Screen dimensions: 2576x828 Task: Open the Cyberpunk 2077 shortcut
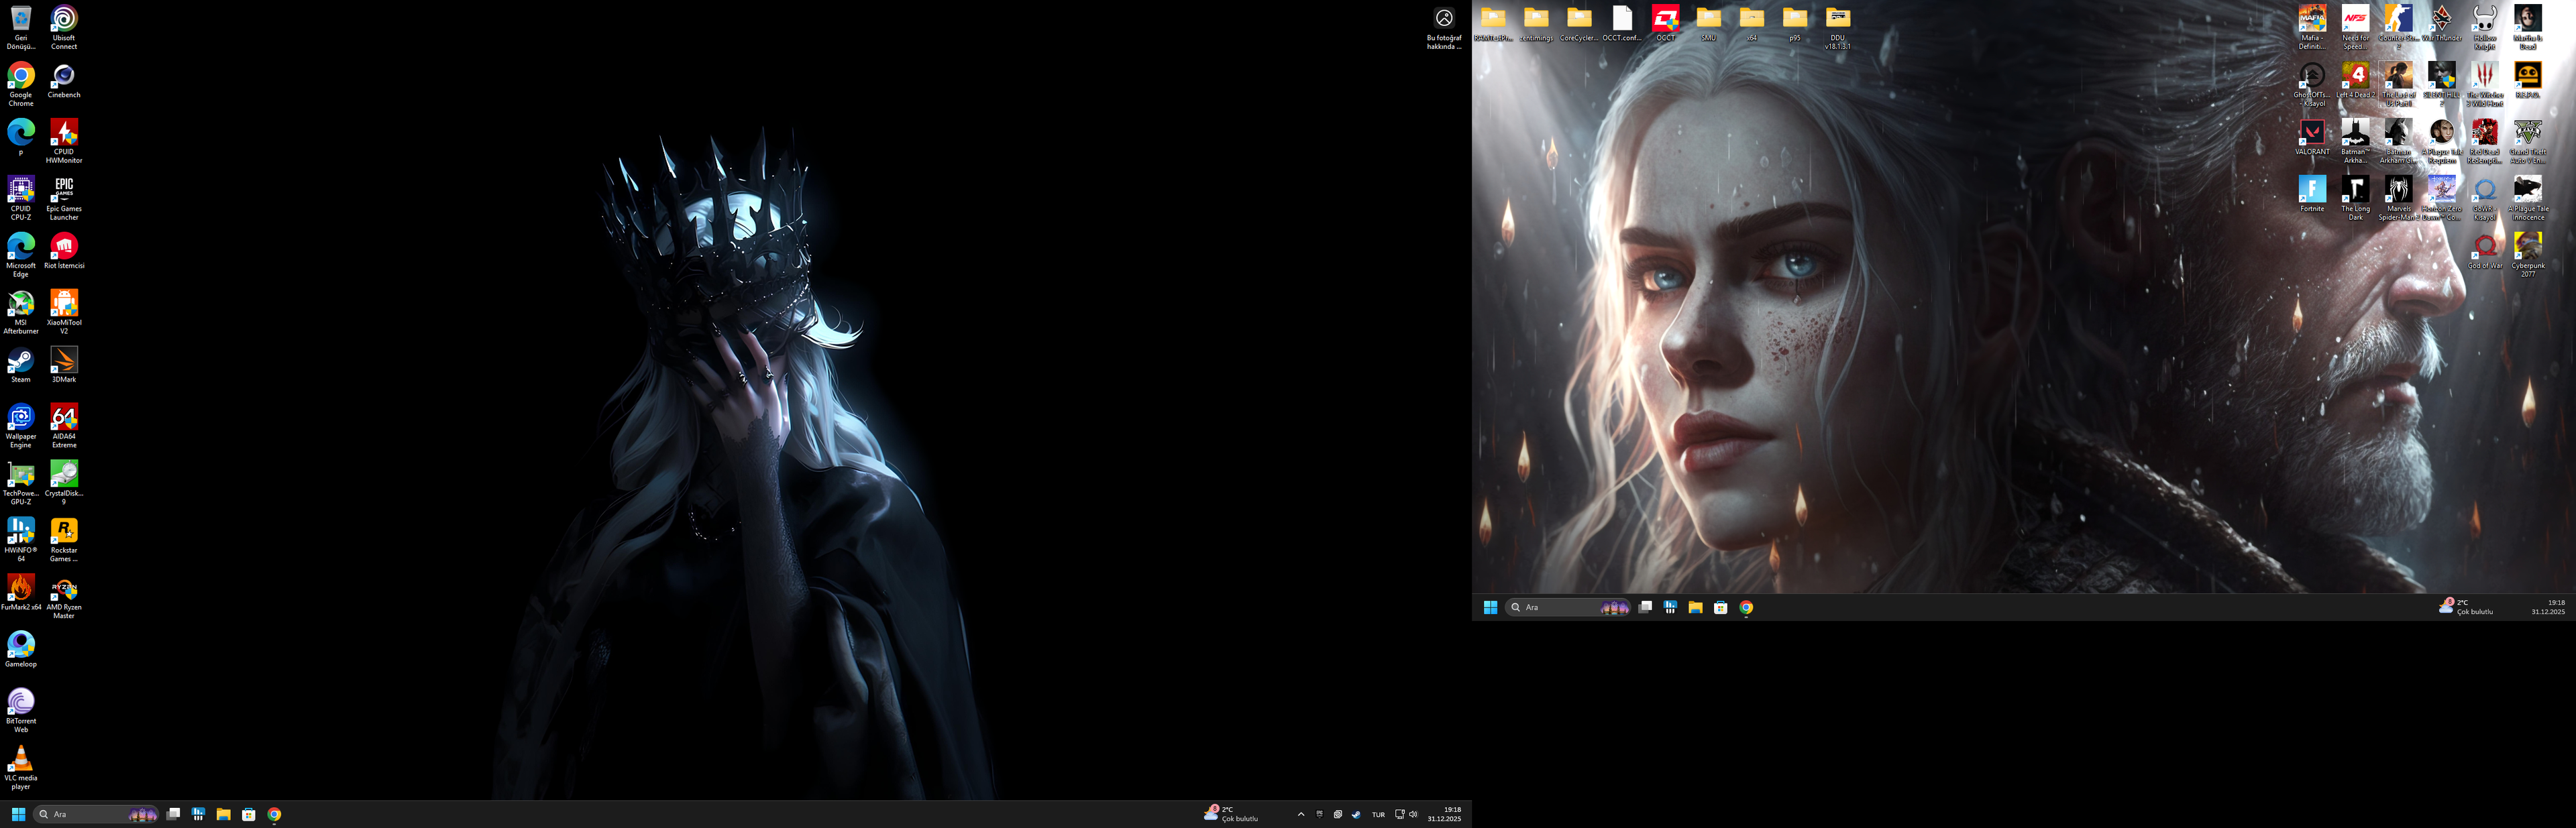coord(2528,256)
